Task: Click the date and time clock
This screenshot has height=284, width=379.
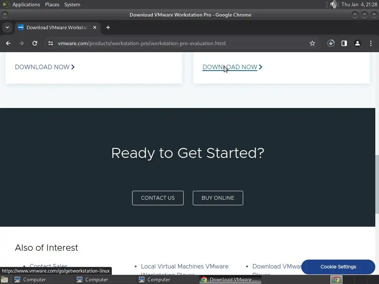Action: click(359, 4)
